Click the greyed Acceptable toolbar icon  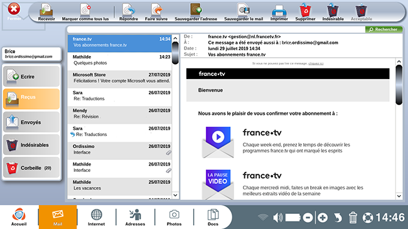(x=361, y=12)
